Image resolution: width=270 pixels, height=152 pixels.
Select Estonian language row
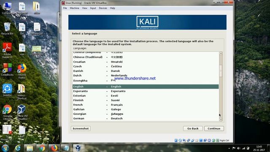point(146,96)
